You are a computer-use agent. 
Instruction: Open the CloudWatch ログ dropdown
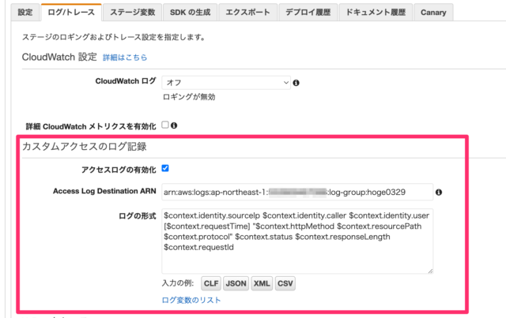point(226,82)
